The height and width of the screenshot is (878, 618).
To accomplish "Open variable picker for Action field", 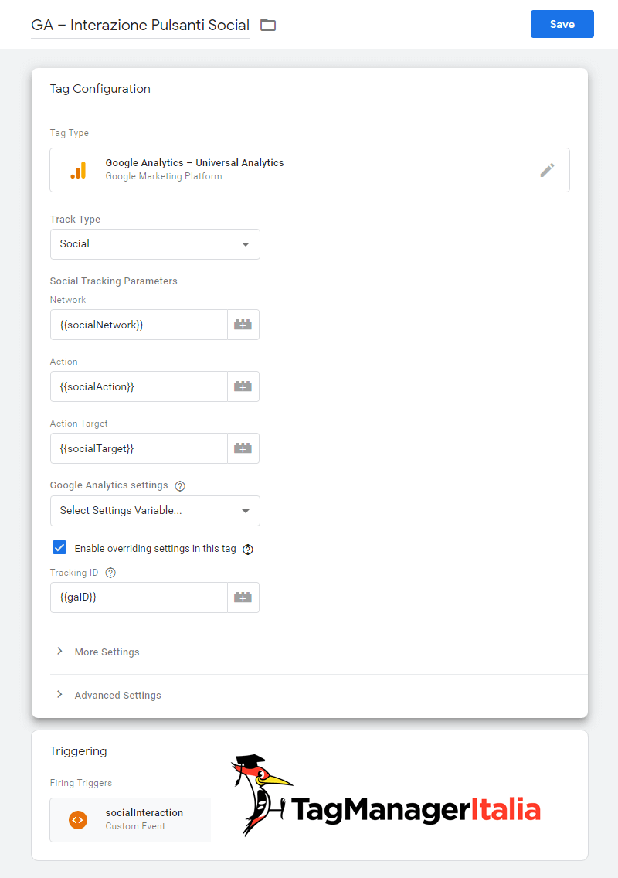I will [x=243, y=386].
